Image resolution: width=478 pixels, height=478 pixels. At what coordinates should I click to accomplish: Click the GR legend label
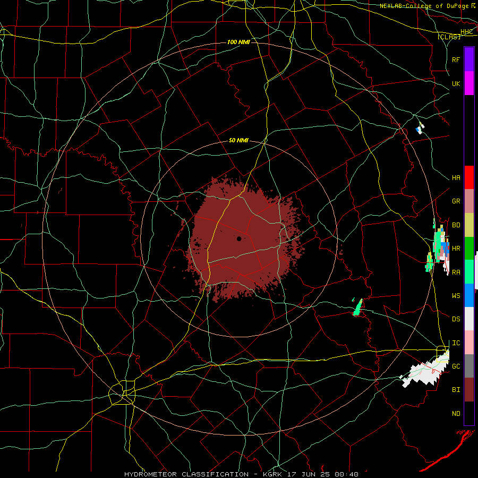456,201
